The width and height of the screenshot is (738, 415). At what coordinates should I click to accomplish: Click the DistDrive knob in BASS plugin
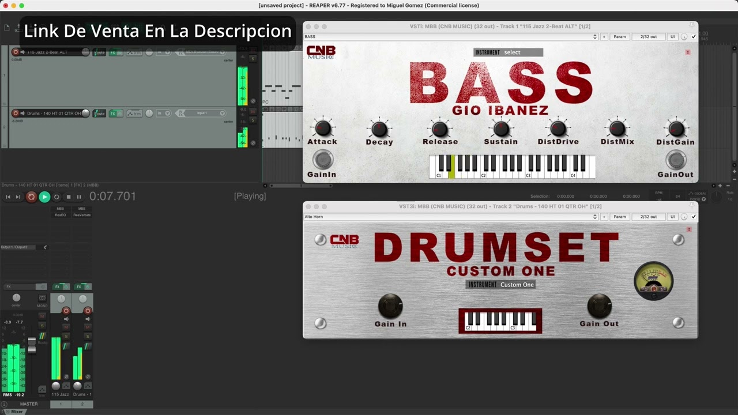pos(558,128)
